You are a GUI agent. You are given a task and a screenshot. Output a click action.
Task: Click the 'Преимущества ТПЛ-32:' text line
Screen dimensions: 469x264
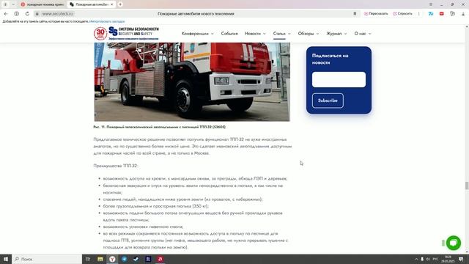tap(116, 166)
